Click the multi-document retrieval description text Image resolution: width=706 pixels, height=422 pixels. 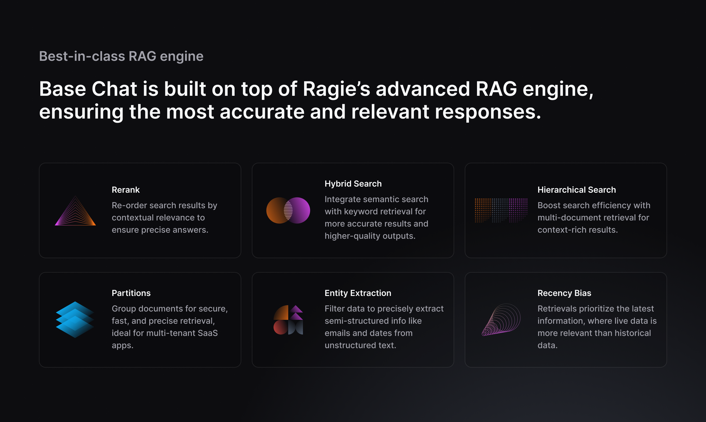pos(593,218)
